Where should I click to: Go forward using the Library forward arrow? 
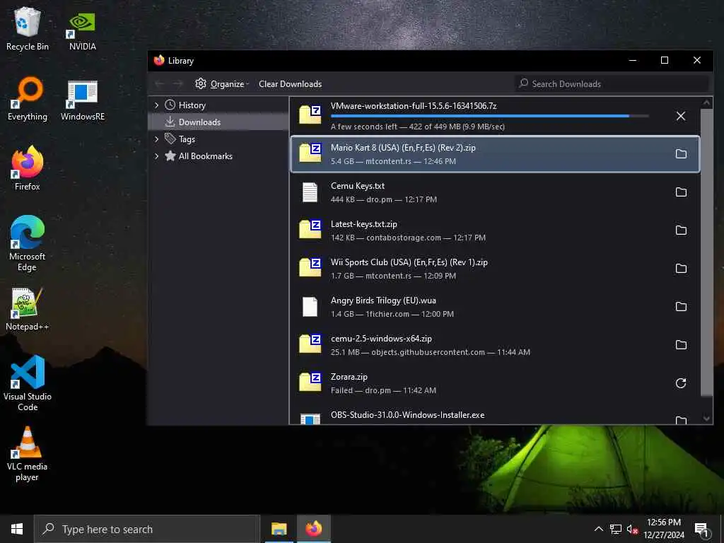pos(177,84)
